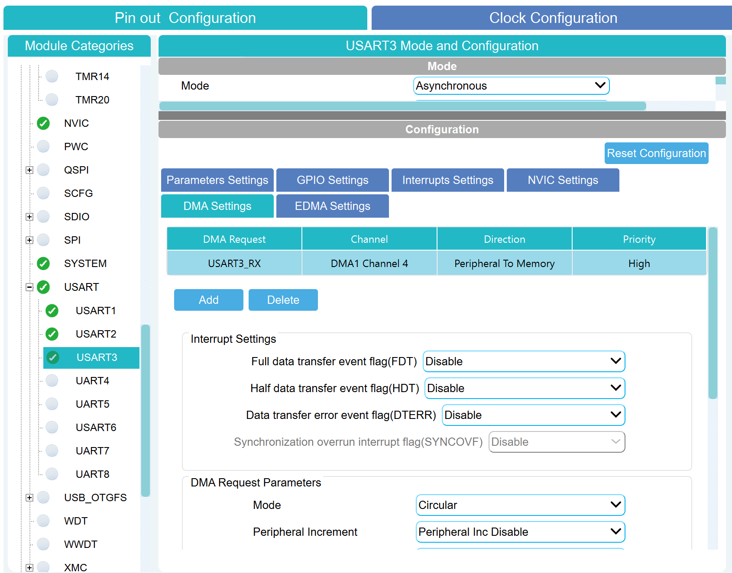Click the grey status circle beside UART4
732x573 pixels.
pos(52,381)
